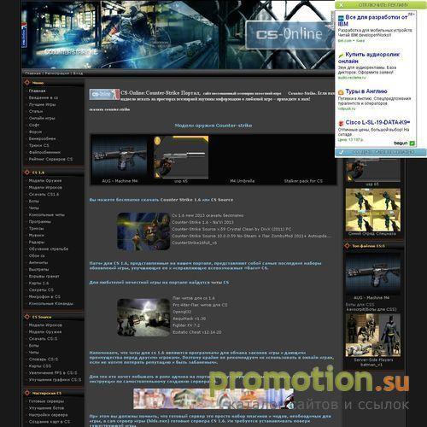Image resolution: width=427 pixels, height=427 pixels.
Task: Click the CS-Online logo in banner
Action: coord(290,35)
